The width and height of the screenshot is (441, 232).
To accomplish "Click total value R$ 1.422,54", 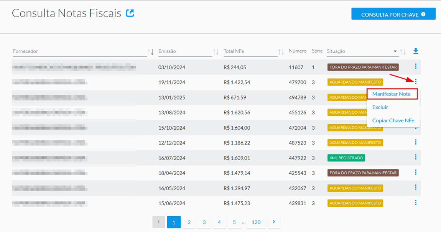I will (x=237, y=82).
